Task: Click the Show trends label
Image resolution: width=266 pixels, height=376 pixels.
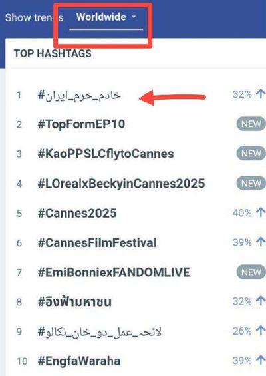Action: coord(35,17)
